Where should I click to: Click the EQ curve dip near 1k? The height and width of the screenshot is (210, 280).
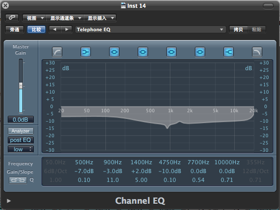[167, 127]
